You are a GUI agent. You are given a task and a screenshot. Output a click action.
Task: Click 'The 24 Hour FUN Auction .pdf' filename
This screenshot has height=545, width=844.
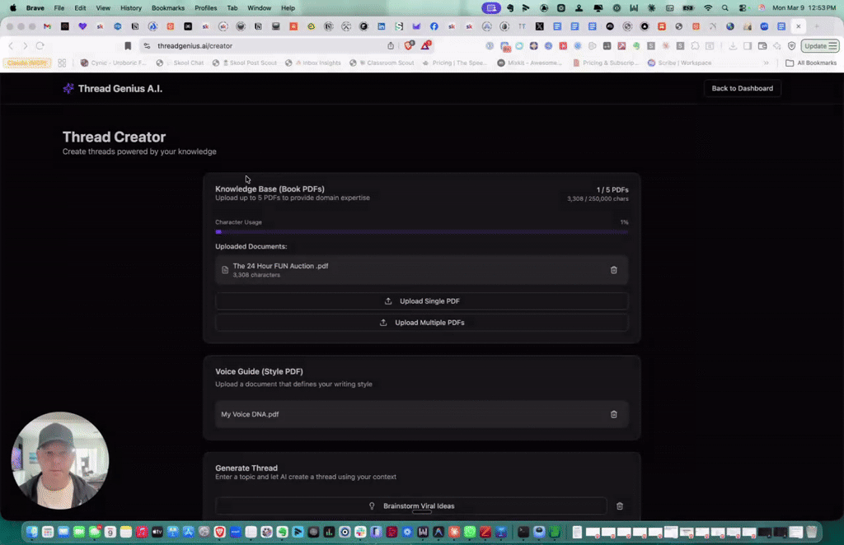tap(280, 266)
